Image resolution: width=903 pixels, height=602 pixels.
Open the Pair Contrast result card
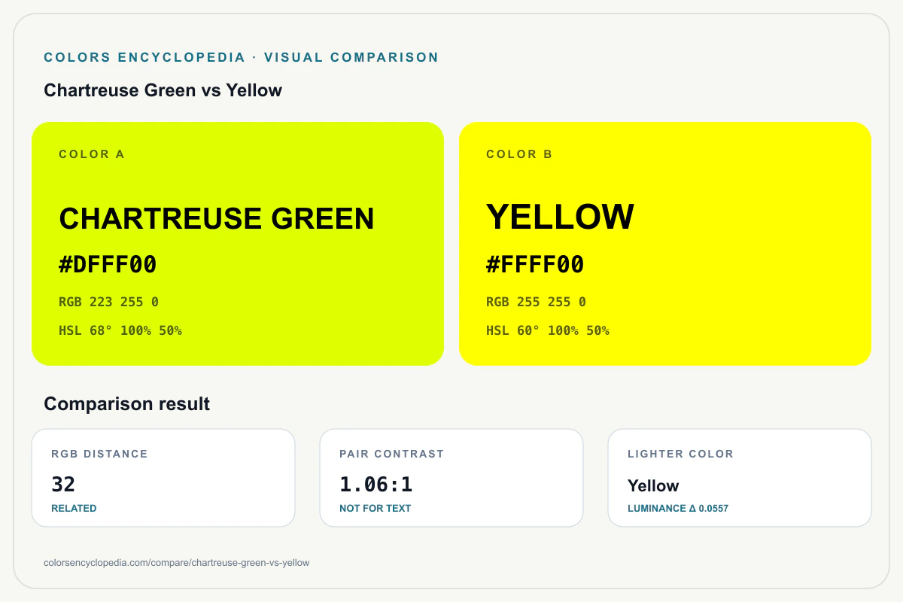451,478
